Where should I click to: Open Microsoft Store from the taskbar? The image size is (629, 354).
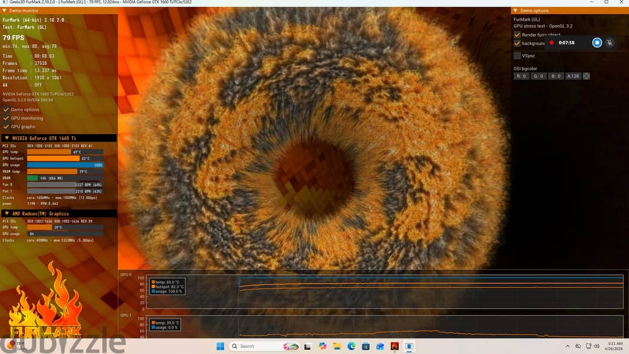365,346
